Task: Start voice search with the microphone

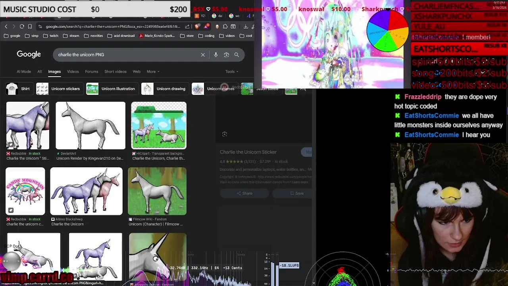Action: (x=216, y=55)
